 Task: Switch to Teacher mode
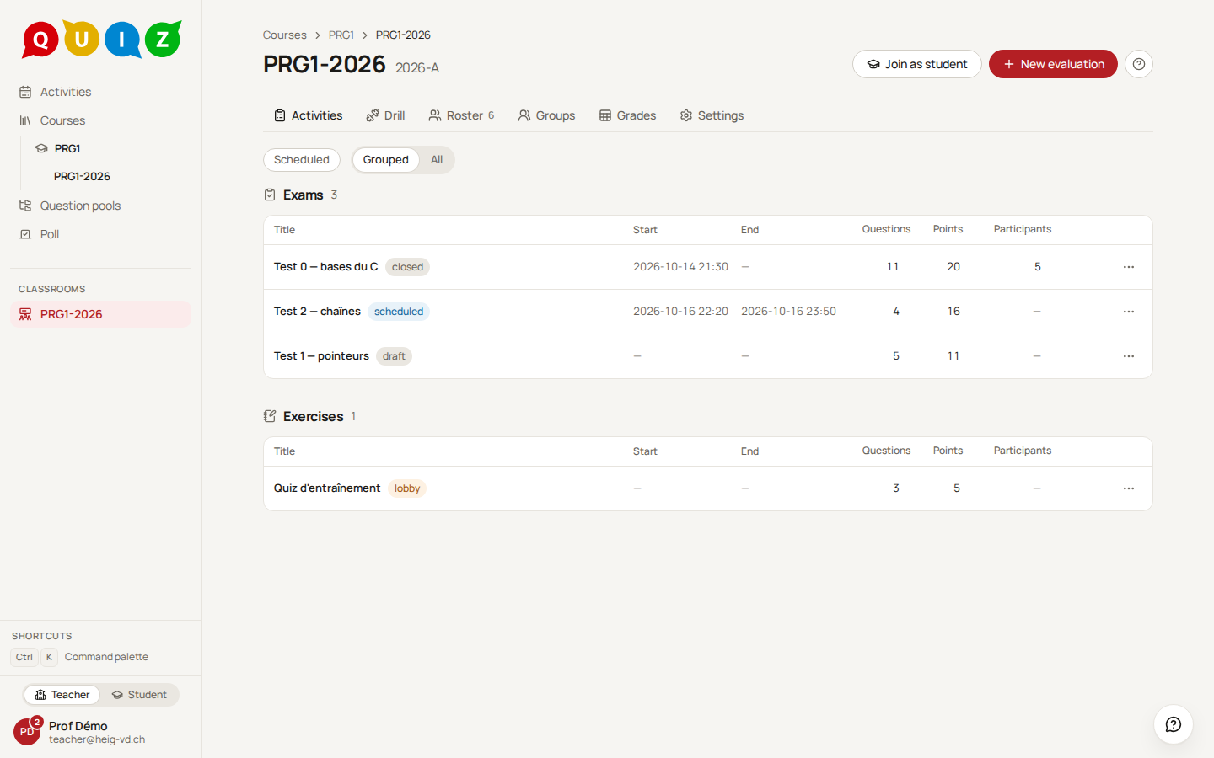pos(62,695)
